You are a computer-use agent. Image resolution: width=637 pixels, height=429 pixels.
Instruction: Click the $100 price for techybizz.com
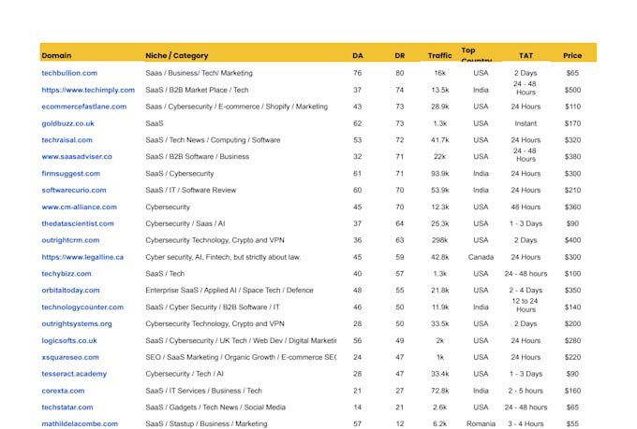[572, 274]
